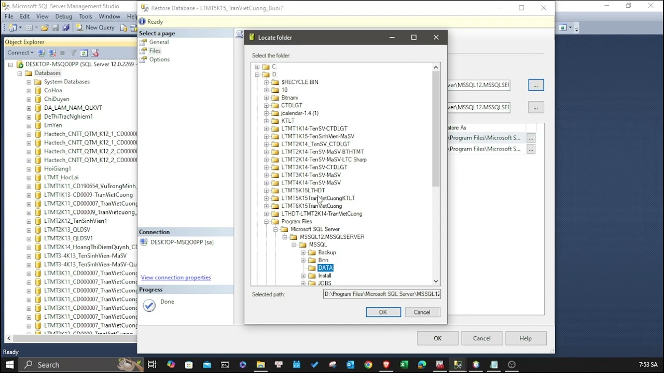Select the CoHoa database in Object Explorer
The height and width of the screenshot is (373, 664).
coord(53,91)
